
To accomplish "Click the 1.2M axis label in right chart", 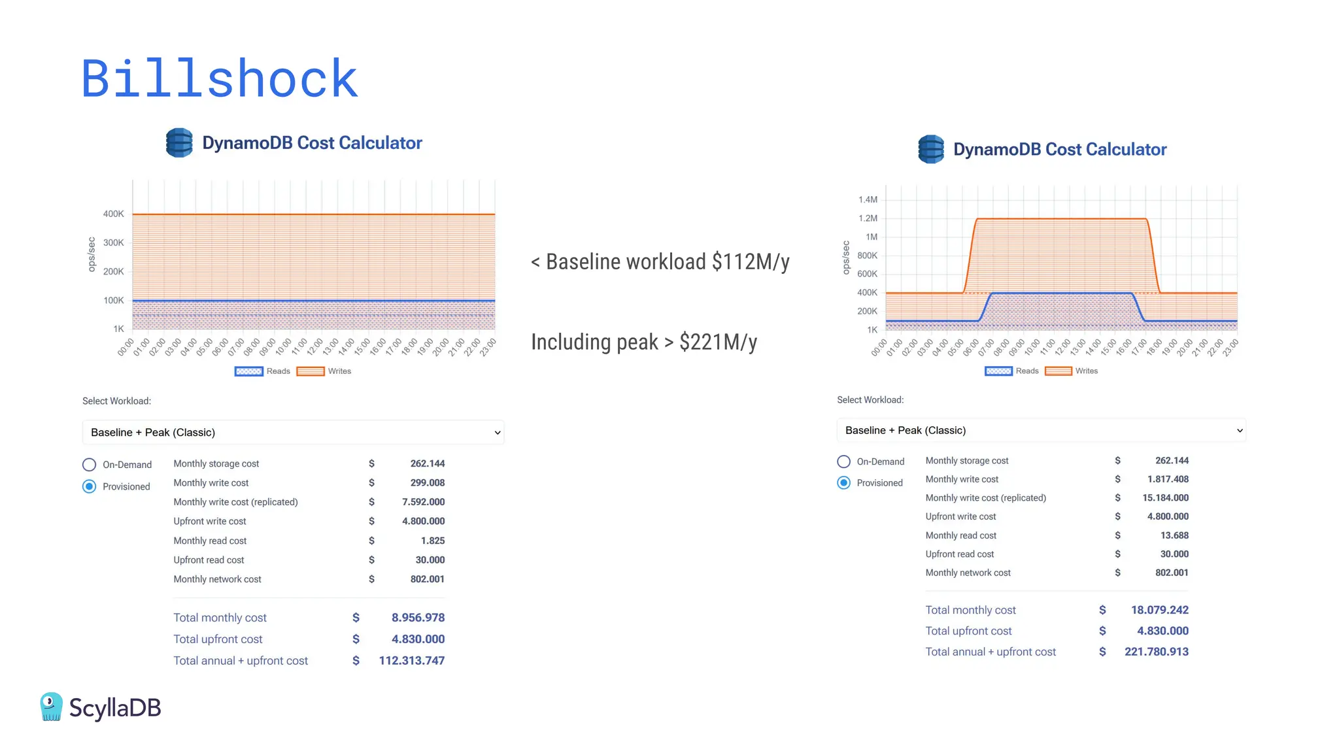I will click(x=868, y=218).
